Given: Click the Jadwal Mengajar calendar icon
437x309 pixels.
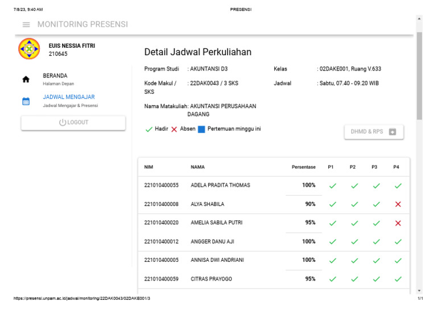Looking at the screenshot, I should tap(26, 101).
